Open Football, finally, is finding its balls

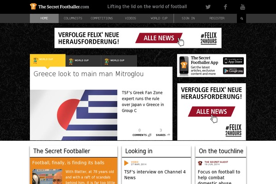tap(68, 163)
